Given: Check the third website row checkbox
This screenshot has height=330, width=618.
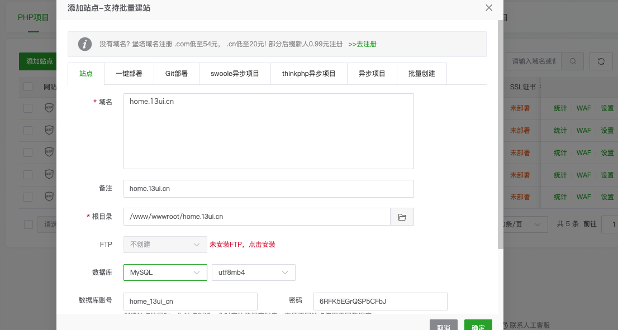Looking at the screenshot, I should tap(28, 152).
